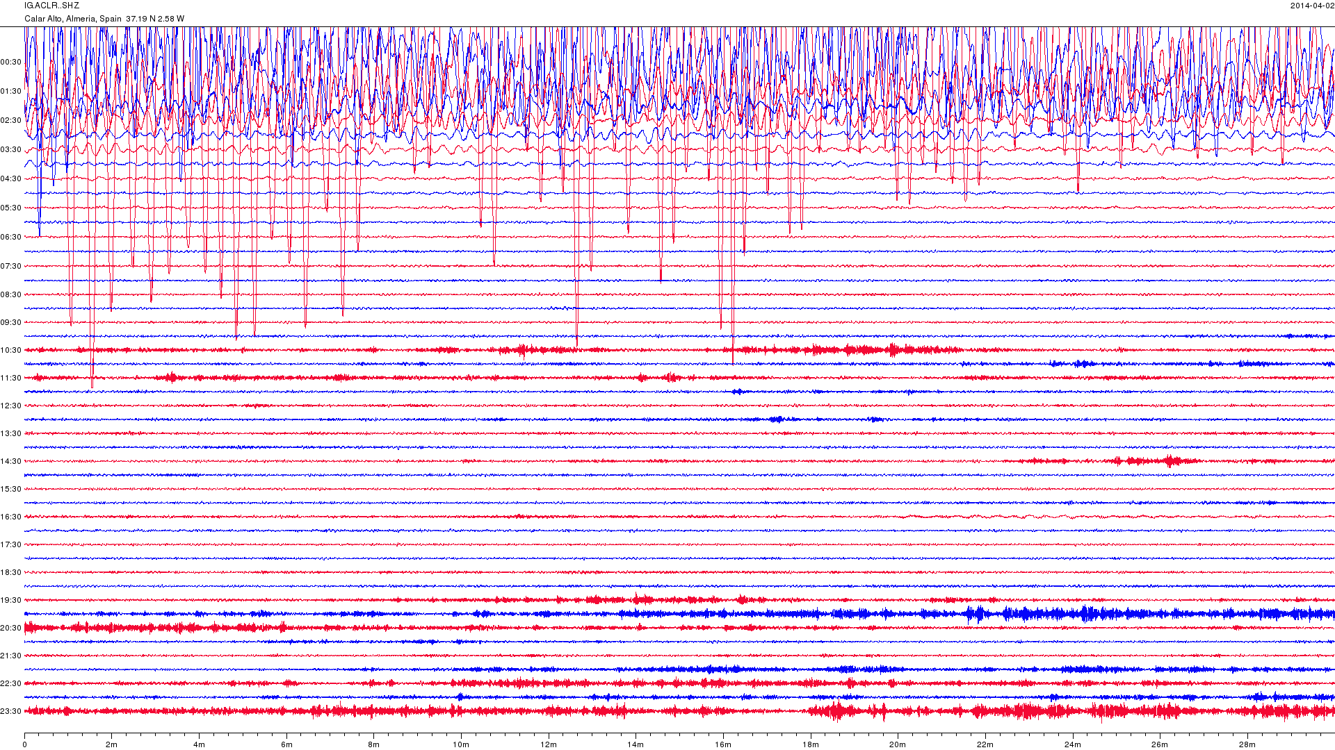The width and height of the screenshot is (1335, 750).
Task: Click the 6m axis label
Action: tap(286, 745)
